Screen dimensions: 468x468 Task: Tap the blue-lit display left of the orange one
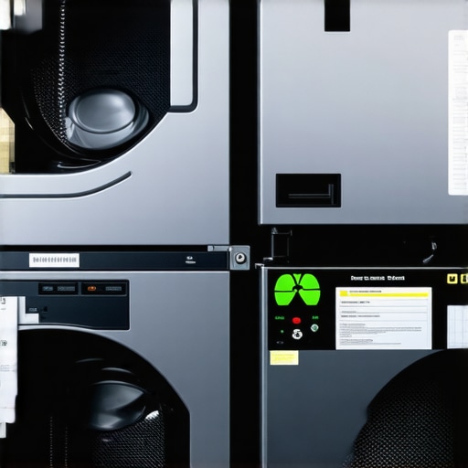coord(58,288)
